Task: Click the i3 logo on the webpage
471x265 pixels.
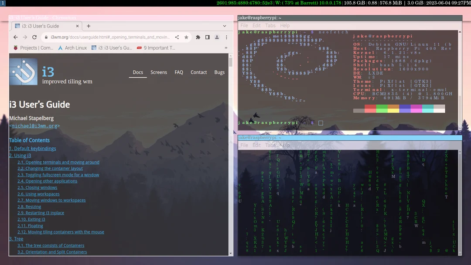Action: point(23,71)
